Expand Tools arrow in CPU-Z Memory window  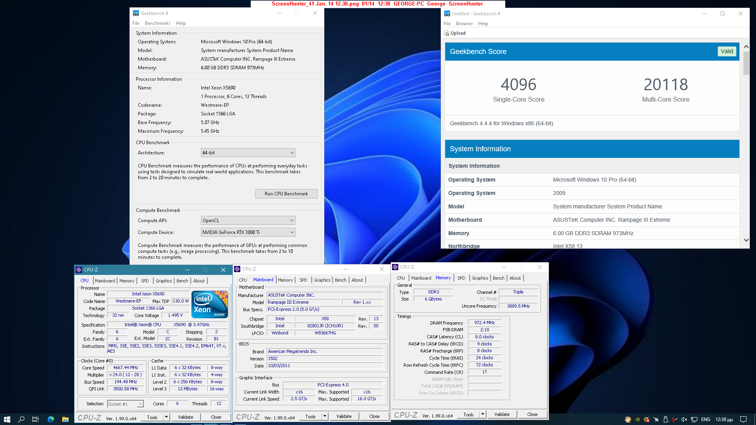tap(483, 414)
